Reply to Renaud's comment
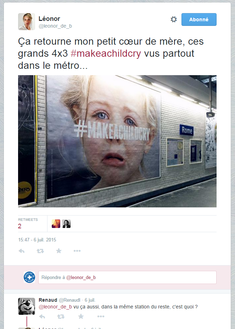Screen dimensions: 235x329 42,316
